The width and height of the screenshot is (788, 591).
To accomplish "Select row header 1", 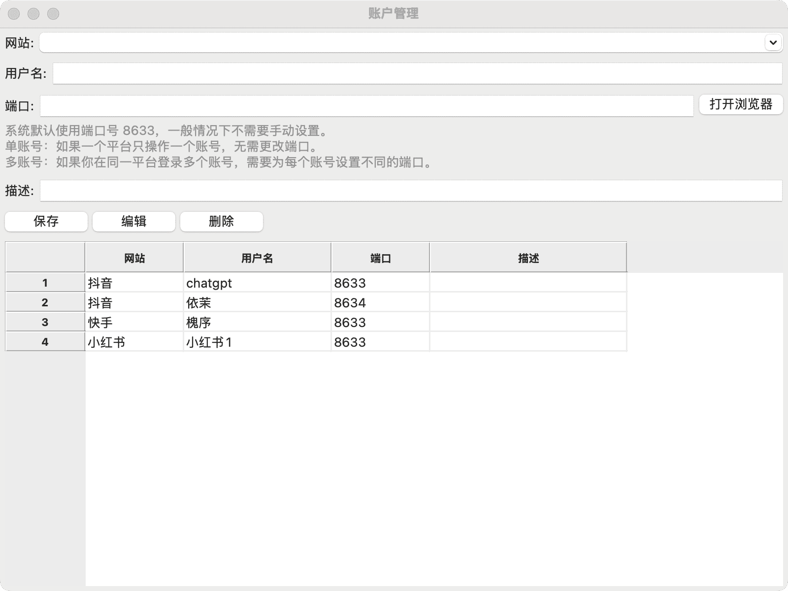I will (x=45, y=283).
